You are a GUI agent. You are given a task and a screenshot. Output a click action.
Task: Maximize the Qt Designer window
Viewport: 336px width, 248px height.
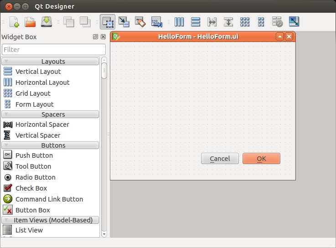pos(25,7)
